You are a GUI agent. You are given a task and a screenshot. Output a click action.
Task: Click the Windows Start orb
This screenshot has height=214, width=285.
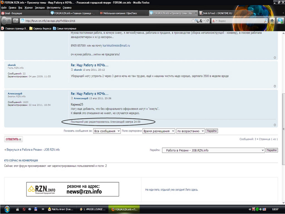click(x=7, y=209)
